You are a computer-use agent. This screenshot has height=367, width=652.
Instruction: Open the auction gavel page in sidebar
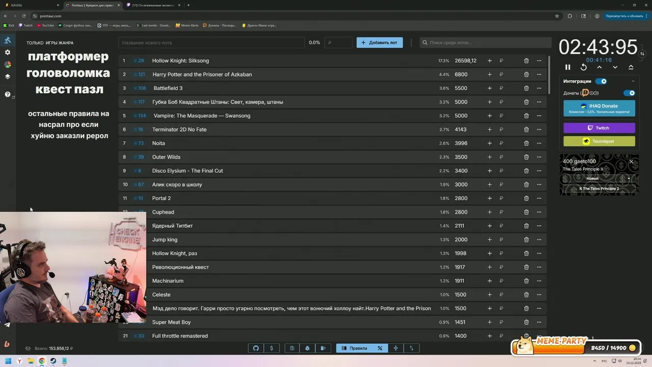pos(8,40)
